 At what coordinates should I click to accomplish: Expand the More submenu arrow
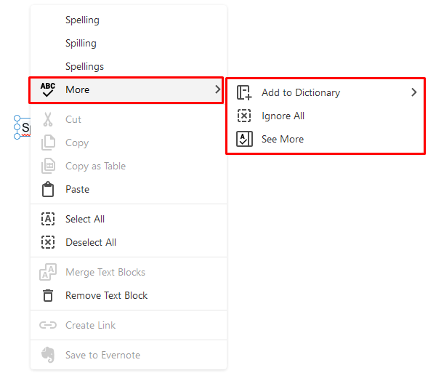coord(217,89)
